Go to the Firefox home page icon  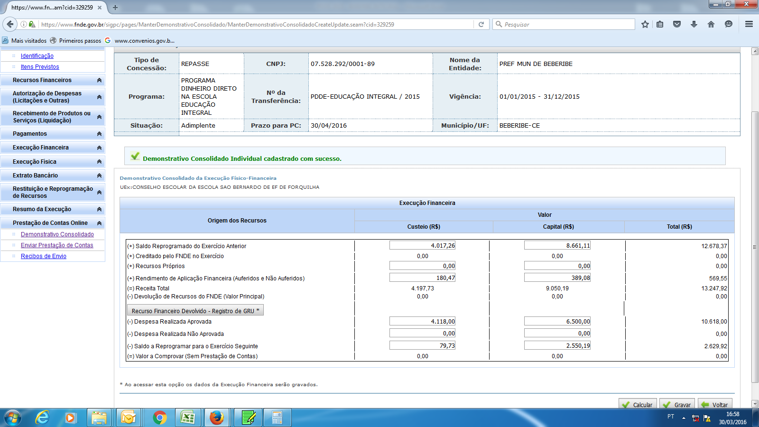click(x=711, y=24)
